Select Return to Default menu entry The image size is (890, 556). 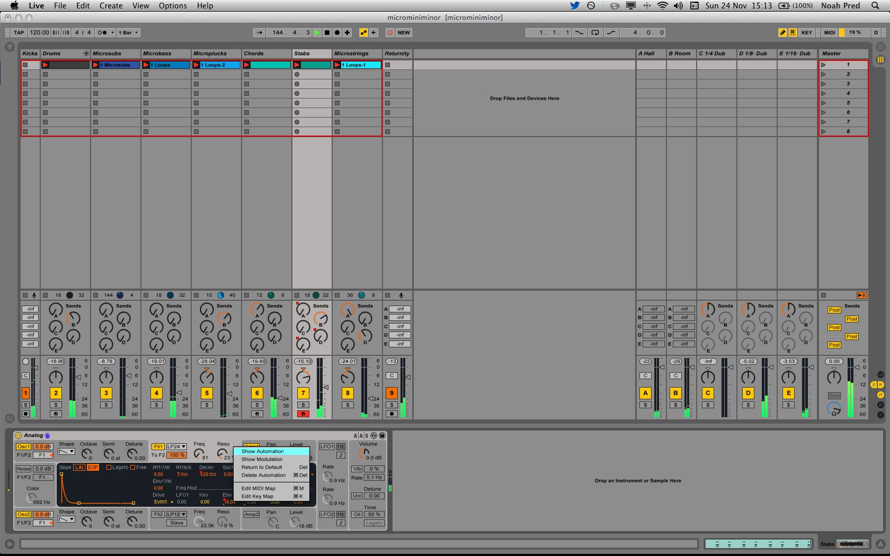coord(271,467)
